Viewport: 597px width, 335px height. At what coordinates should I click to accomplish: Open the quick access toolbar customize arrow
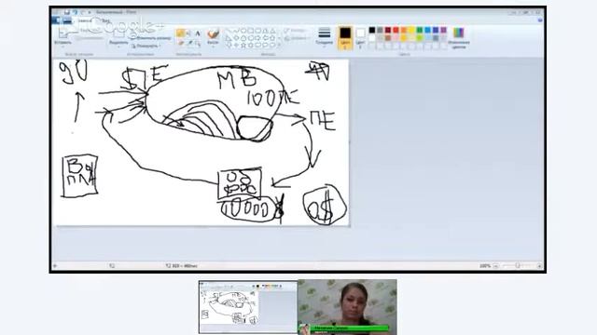pos(90,12)
